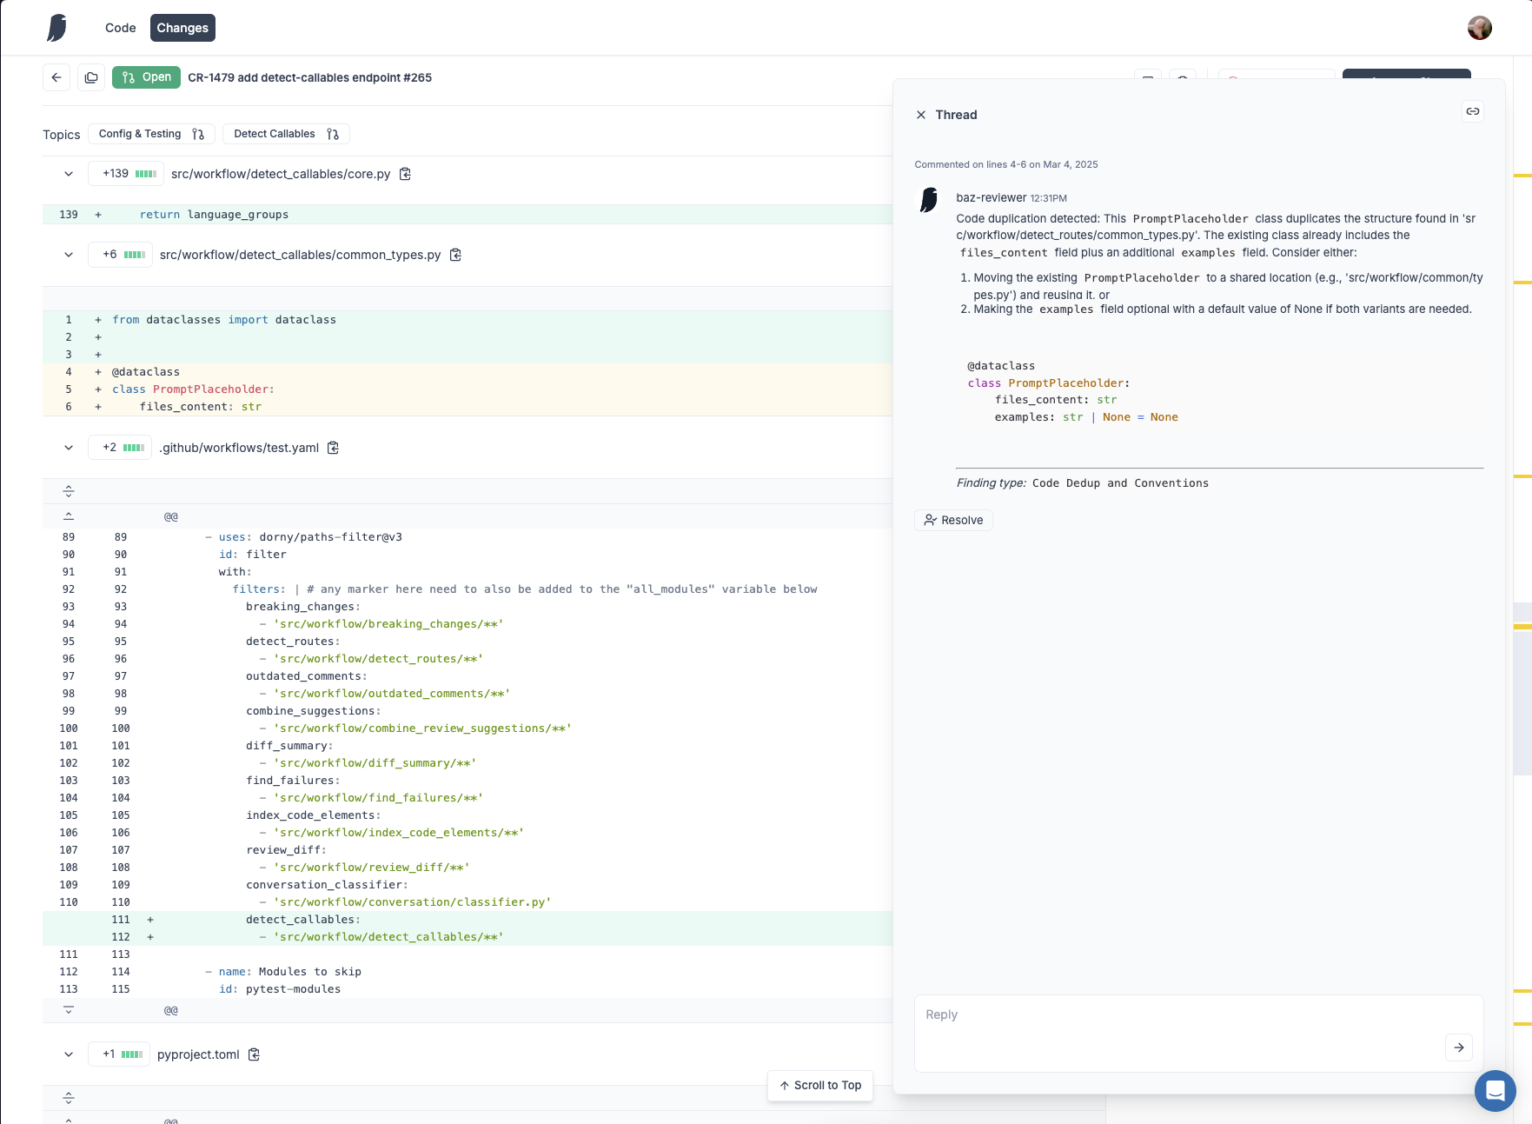Collapse the test.yaml file diff
This screenshot has width=1532, height=1124.
click(69, 448)
